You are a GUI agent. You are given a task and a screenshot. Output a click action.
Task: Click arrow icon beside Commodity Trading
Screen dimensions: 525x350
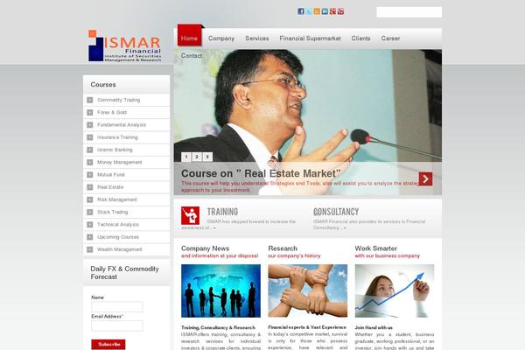click(90, 100)
